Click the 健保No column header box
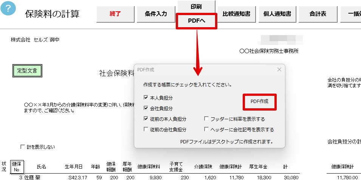The image size is (361, 180). click(x=17, y=167)
